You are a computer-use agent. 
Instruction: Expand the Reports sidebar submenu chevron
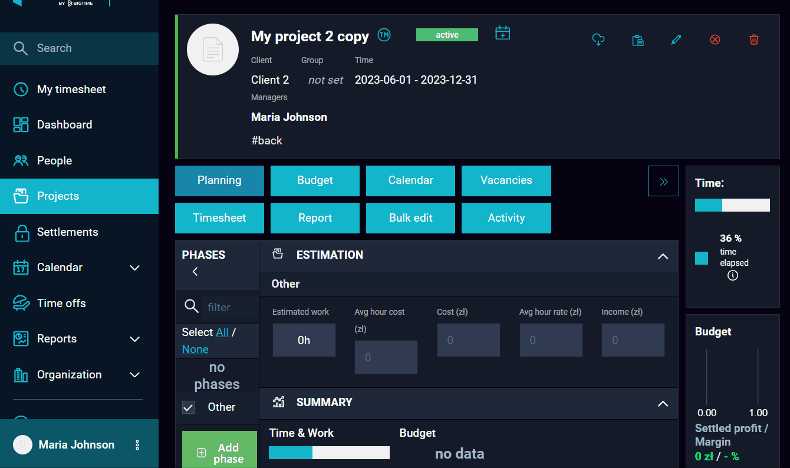tap(135, 339)
